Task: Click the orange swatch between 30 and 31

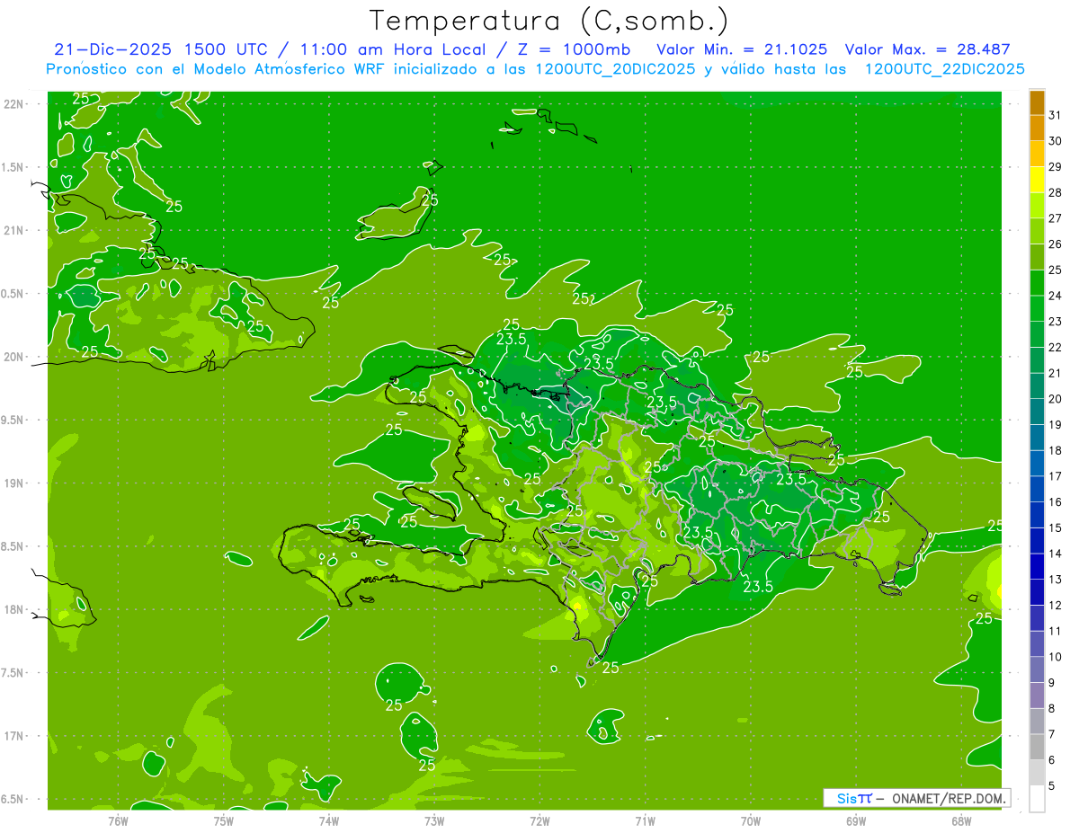Action: tap(1037, 128)
